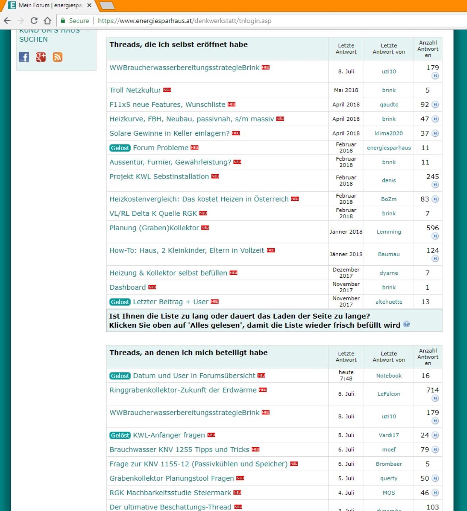The width and height of the screenshot is (467, 511).
Task: Open thread Grabenkollektor Planungstool Fragen
Action: [172, 478]
